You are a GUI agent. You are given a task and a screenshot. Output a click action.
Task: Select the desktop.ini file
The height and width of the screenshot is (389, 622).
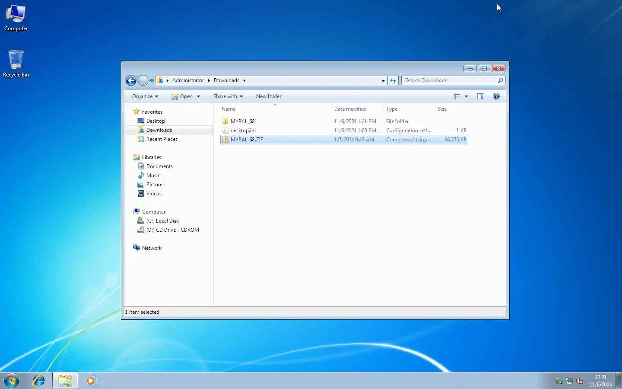point(344,131)
